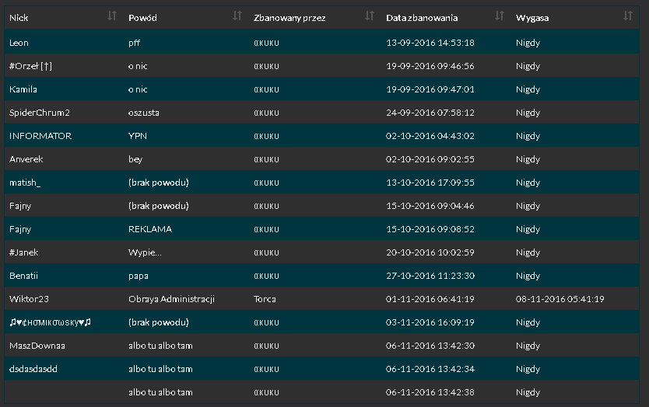
Task: Select the nick matish_
Action: (x=25, y=183)
